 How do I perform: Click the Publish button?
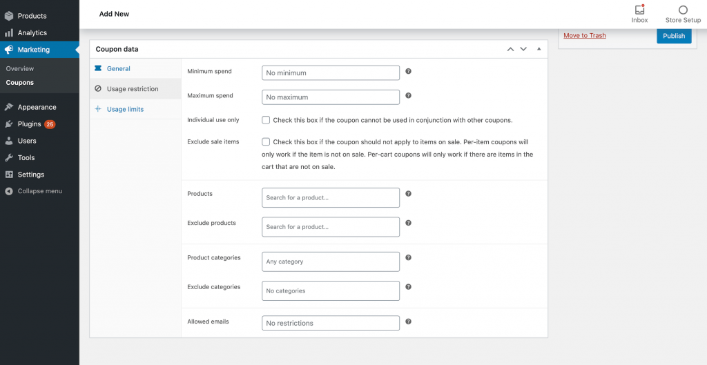[674, 36]
